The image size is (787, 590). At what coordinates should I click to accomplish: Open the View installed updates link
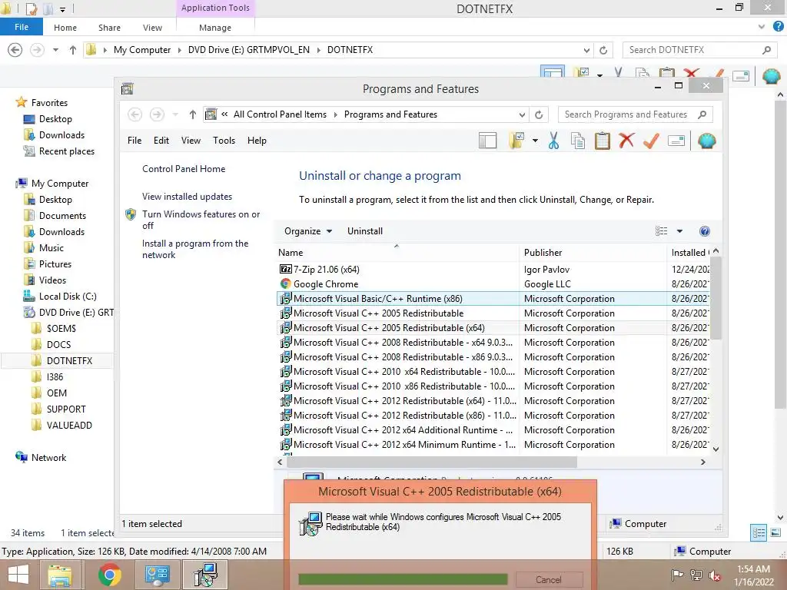tap(187, 197)
